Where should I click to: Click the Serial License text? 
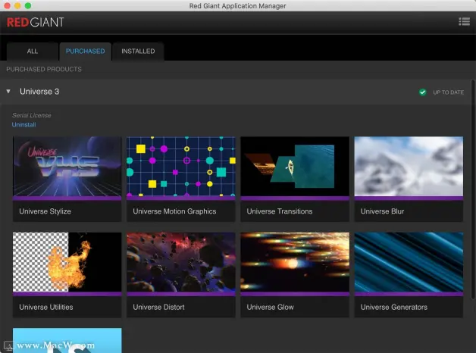(32, 115)
